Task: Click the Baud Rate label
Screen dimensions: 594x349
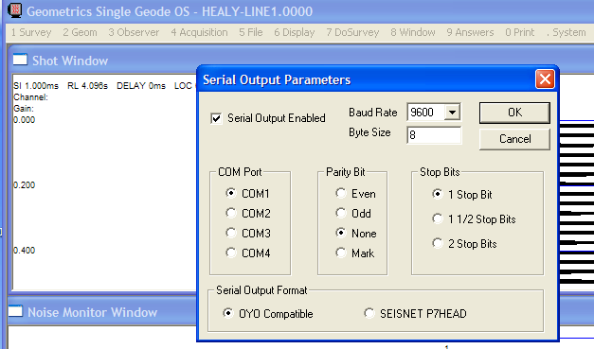Action: point(372,113)
